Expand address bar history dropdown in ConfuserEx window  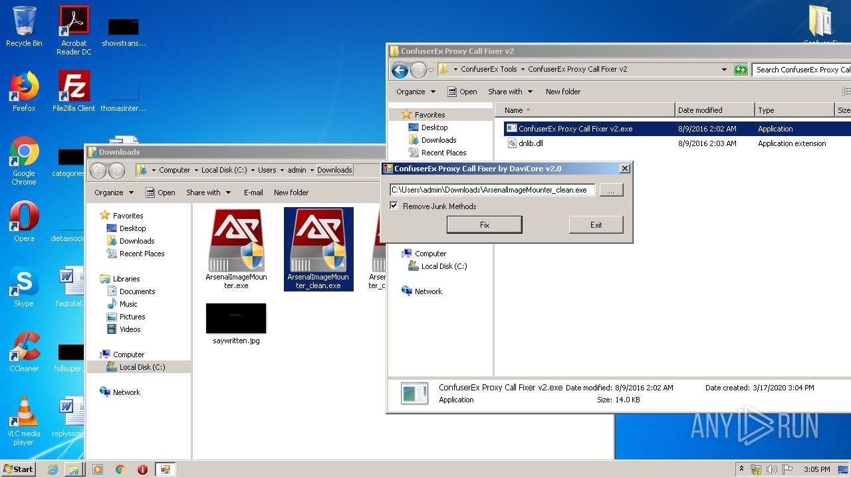(x=724, y=69)
